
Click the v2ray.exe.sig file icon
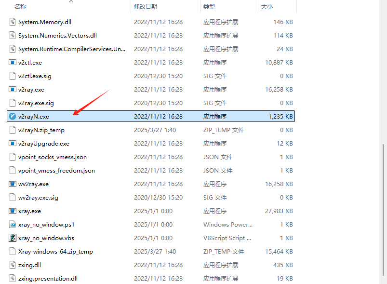[x=13, y=103]
